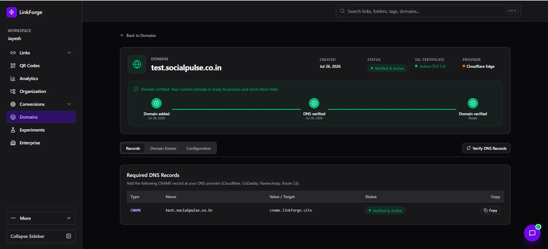Click the Type column header
Viewport: 548px width, 249px height.
pyautogui.click(x=135, y=197)
